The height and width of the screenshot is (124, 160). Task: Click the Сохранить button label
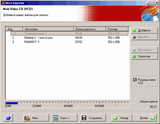pyautogui.click(x=95, y=118)
